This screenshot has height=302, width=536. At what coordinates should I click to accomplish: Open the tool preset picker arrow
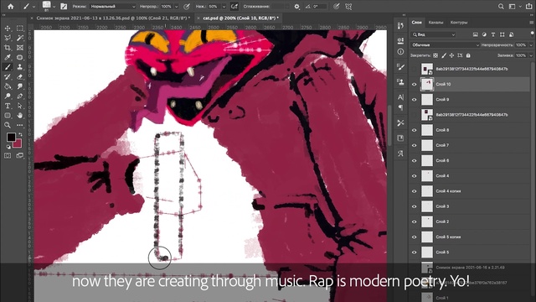coord(33,6)
